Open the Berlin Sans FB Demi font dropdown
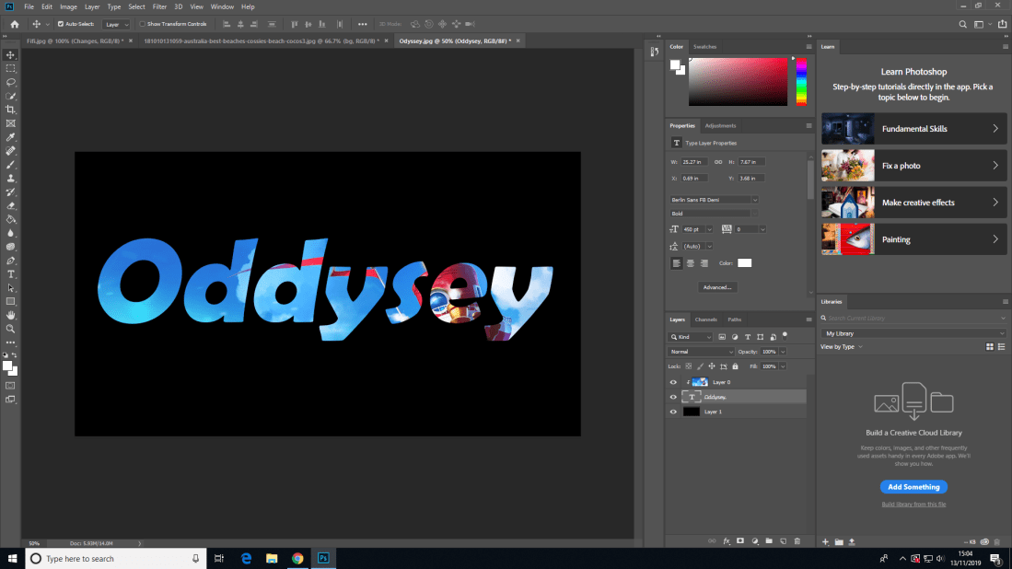Image resolution: width=1012 pixels, height=569 pixels. click(x=715, y=199)
